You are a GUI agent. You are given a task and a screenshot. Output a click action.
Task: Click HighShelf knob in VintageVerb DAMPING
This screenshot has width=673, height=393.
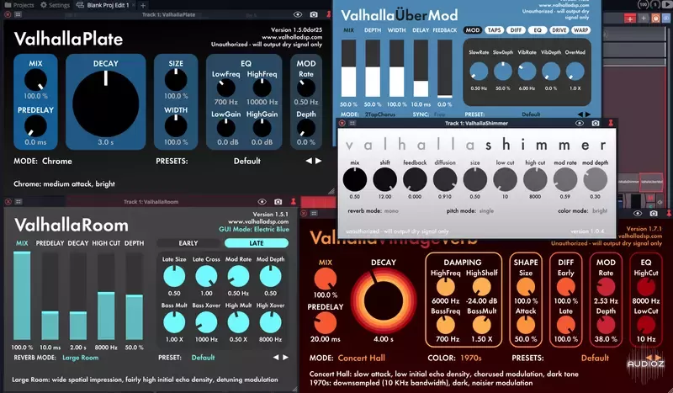(x=481, y=287)
